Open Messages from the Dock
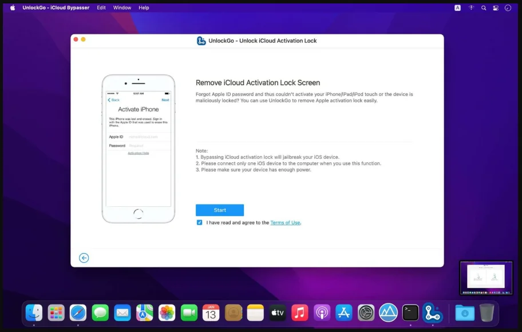Image resolution: width=522 pixels, height=332 pixels. pos(100,313)
